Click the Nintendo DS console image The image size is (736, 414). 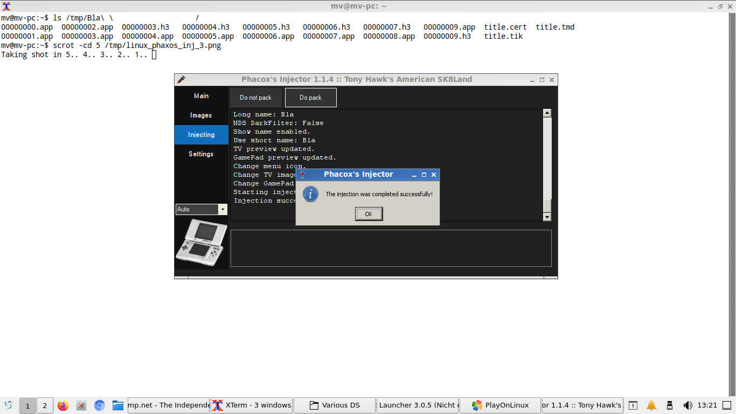click(201, 243)
